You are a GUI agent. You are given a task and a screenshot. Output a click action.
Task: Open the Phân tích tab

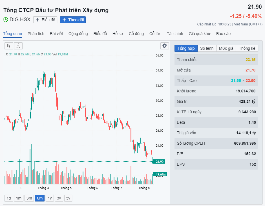click(36, 34)
